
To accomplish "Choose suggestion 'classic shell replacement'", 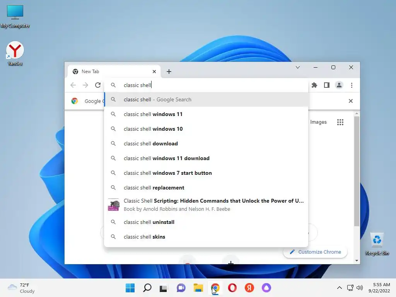I will (206, 188).
